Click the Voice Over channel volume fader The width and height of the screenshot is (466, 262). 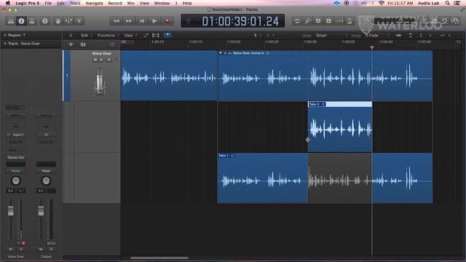(x=11, y=210)
